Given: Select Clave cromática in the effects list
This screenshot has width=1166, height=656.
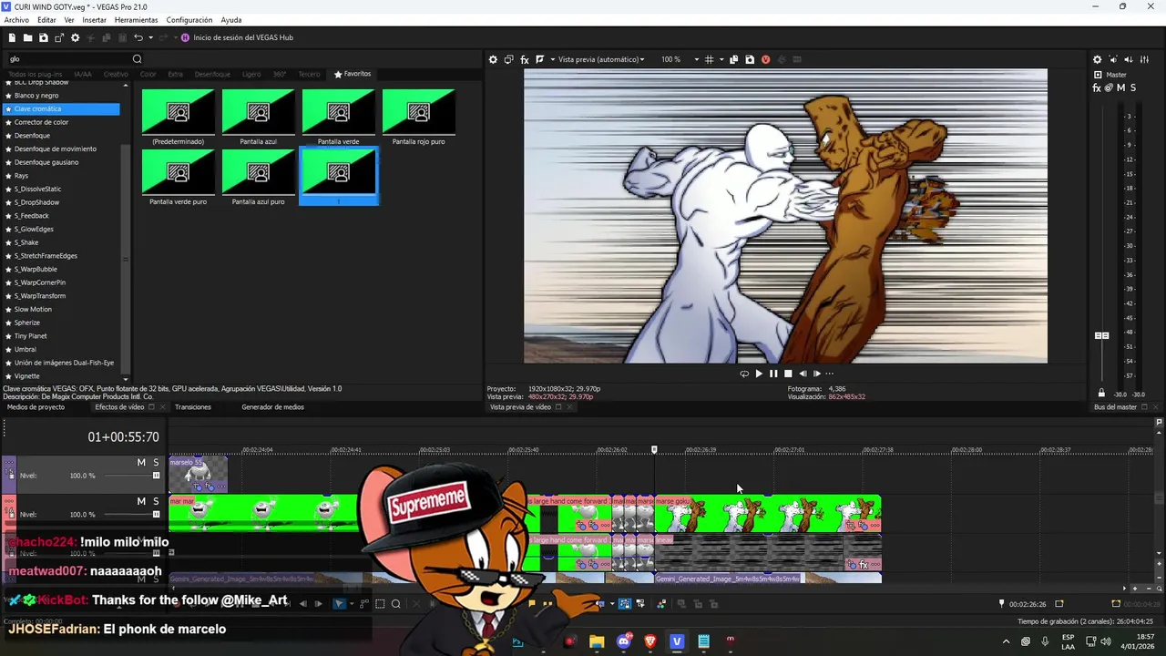Looking at the screenshot, I should tap(61, 109).
